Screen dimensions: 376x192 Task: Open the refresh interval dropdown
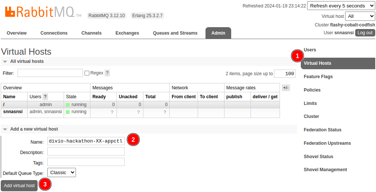pyautogui.click(x=341, y=6)
